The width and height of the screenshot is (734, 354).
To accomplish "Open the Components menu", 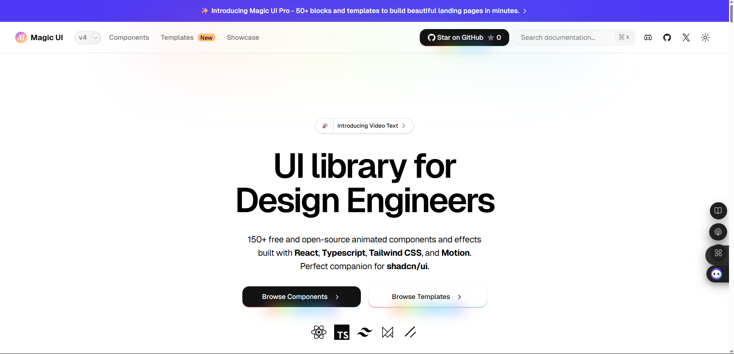I will pos(129,37).
